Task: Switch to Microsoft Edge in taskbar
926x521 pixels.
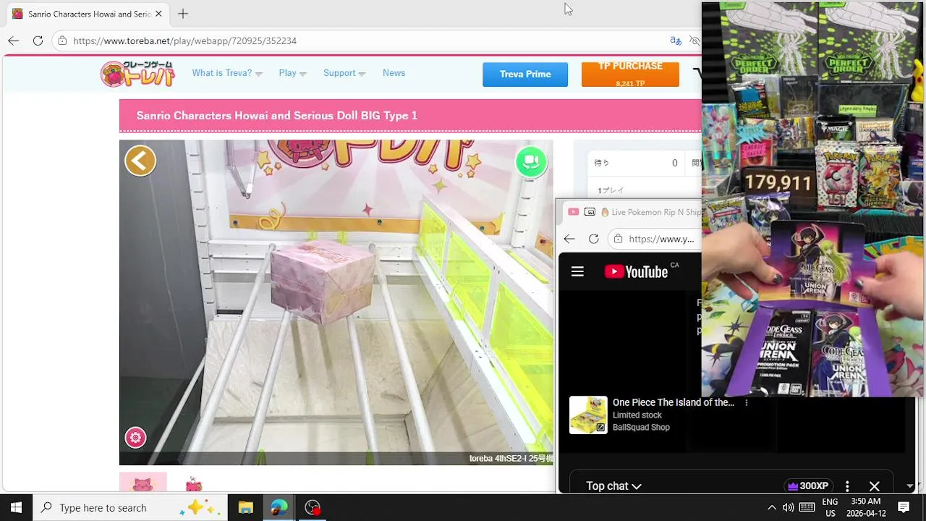Action: [279, 507]
